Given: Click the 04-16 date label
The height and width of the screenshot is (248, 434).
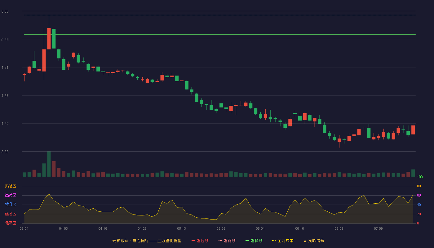Looking at the screenshot, I should [x=103, y=228].
